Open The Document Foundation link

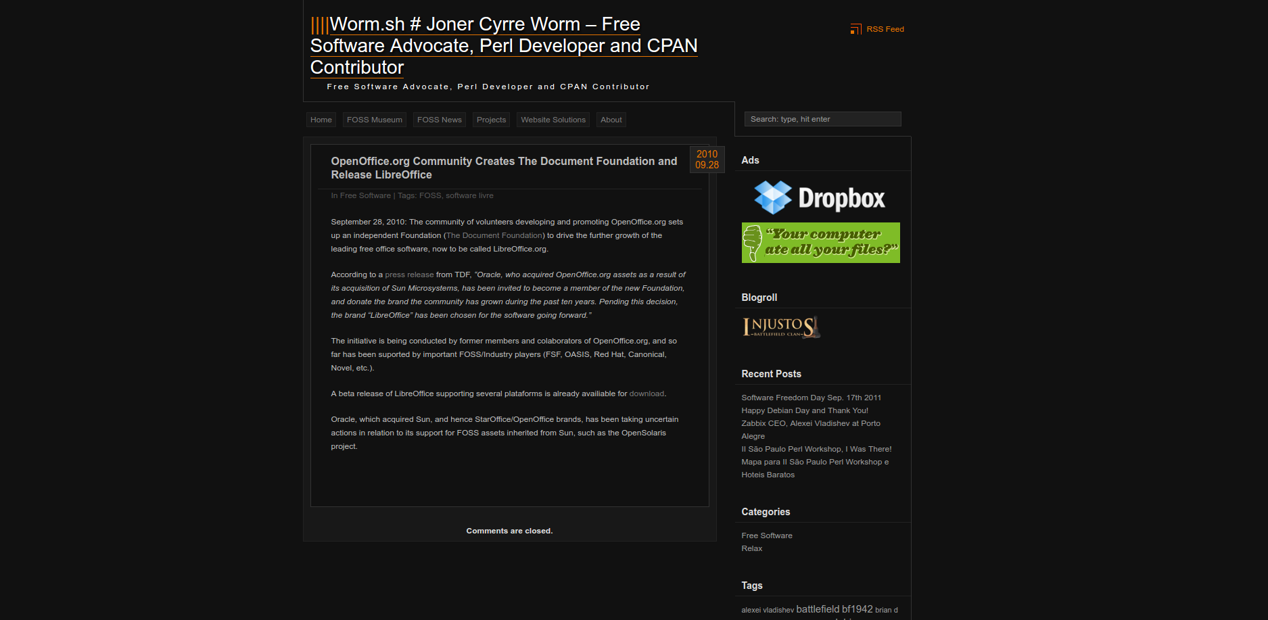494,235
